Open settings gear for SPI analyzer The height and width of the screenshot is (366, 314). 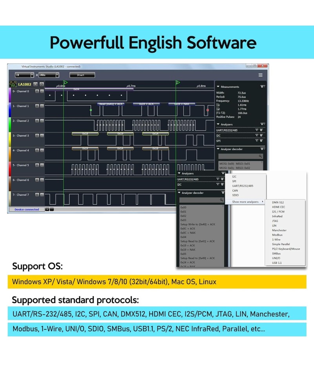pyautogui.click(x=261, y=140)
